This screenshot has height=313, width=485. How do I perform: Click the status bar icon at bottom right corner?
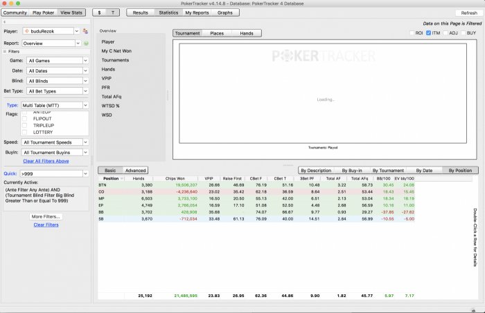coord(473,310)
